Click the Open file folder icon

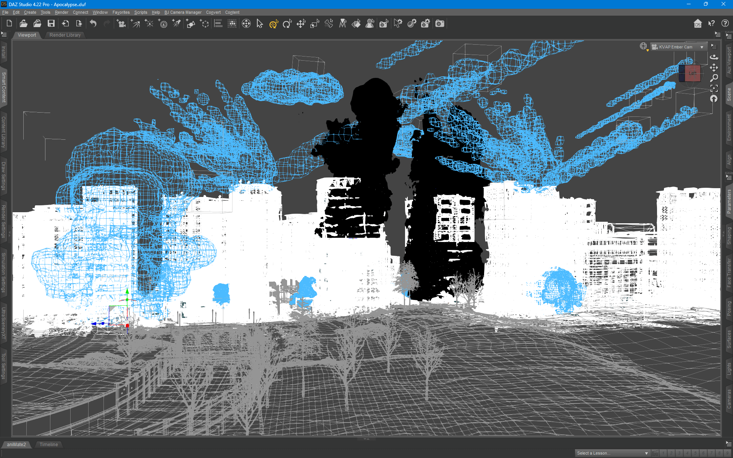coord(23,24)
